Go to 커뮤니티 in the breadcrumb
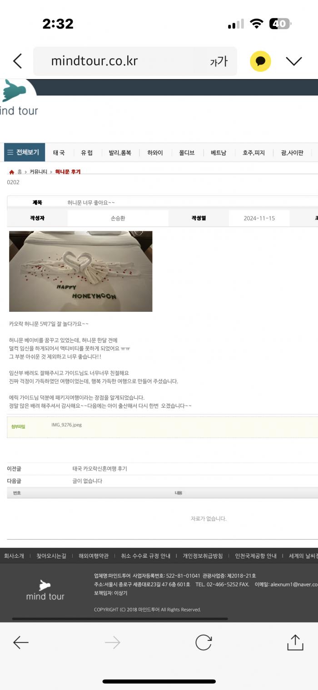 tap(38, 172)
